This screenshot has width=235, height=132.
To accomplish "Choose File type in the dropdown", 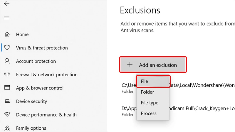I will coord(150,103).
